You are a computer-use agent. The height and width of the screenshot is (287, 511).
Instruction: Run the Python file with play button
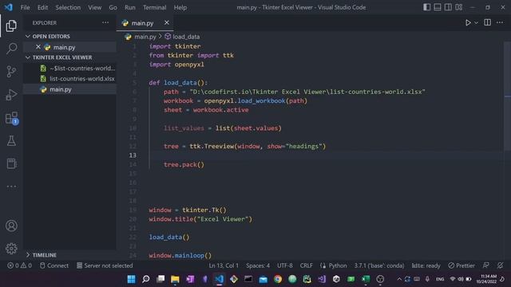pyautogui.click(x=468, y=23)
